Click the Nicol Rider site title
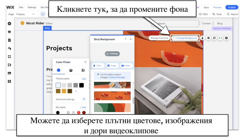 [x=35, y=23]
